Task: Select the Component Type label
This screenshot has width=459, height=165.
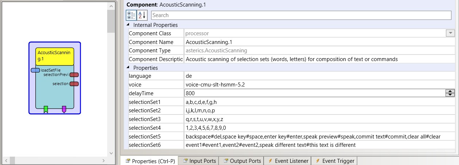Action: pyautogui.click(x=149, y=51)
